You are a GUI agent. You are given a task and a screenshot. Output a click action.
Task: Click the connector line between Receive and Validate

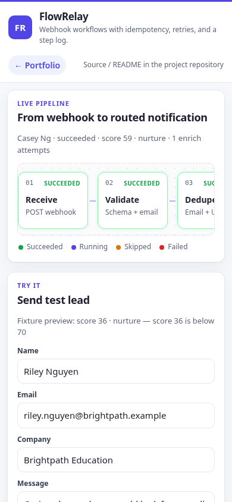pos(93,201)
